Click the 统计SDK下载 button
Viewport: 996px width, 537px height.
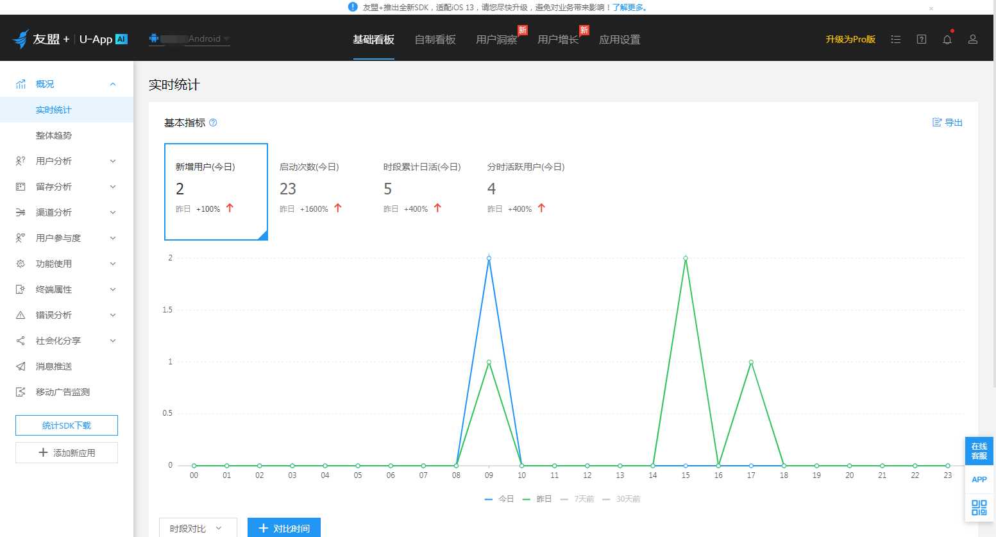tap(67, 425)
